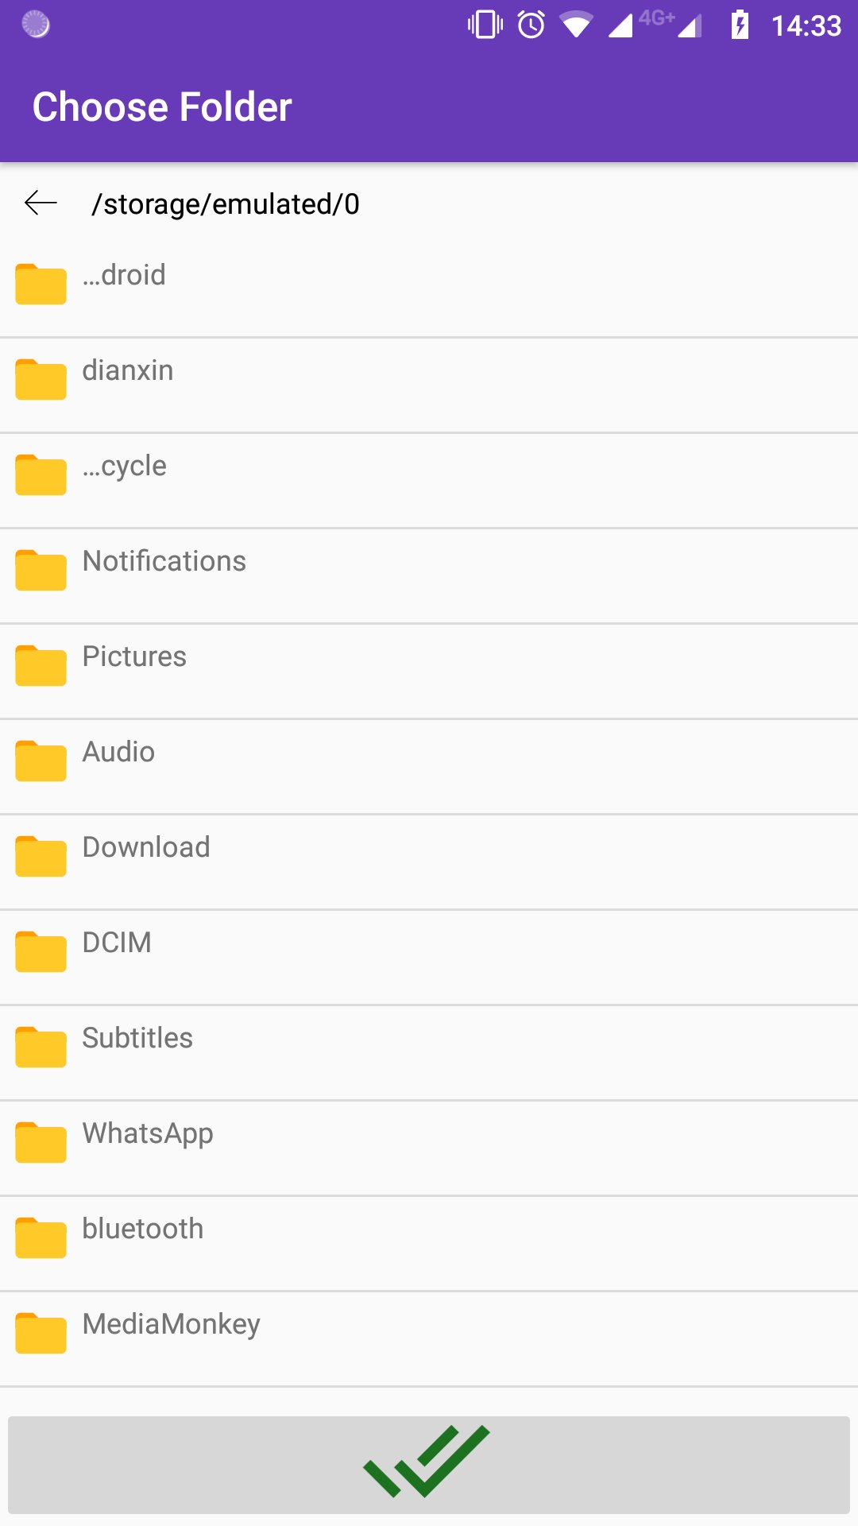
Task: Open the bluetooth folder
Action: (x=143, y=1229)
